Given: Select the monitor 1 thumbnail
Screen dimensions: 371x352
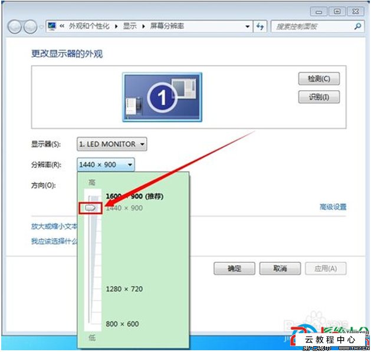Looking at the screenshot, I should tap(162, 97).
